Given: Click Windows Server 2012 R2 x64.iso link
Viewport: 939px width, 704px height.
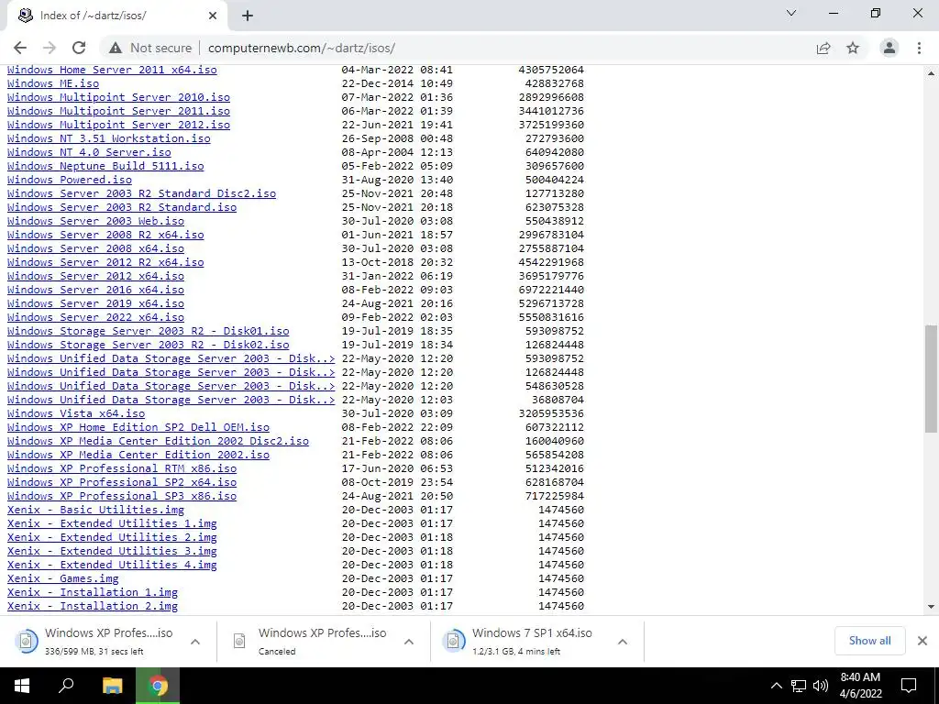Looking at the screenshot, I should [105, 262].
